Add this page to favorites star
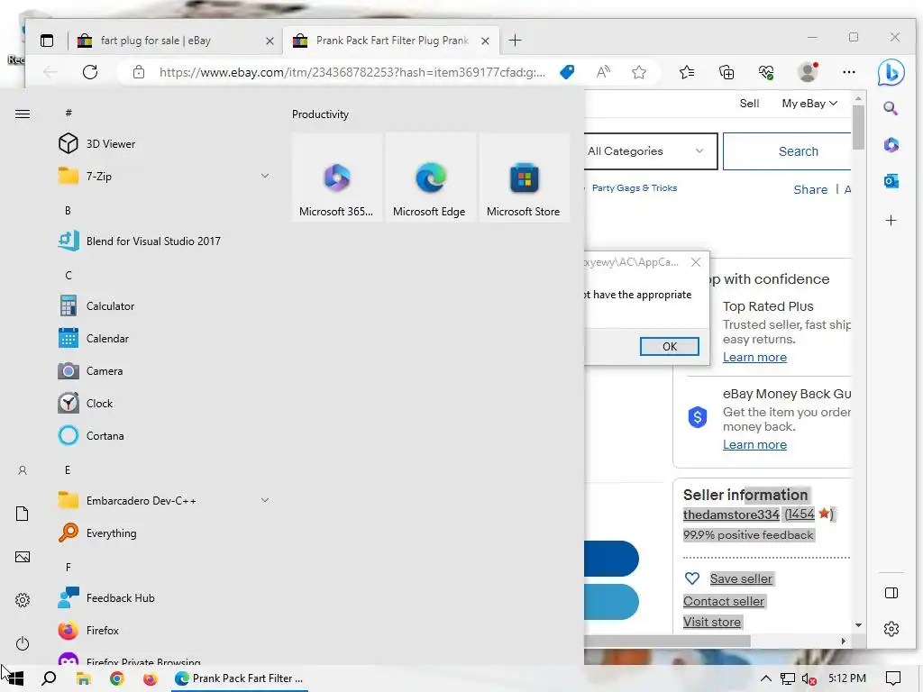923x692 pixels. (x=639, y=72)
